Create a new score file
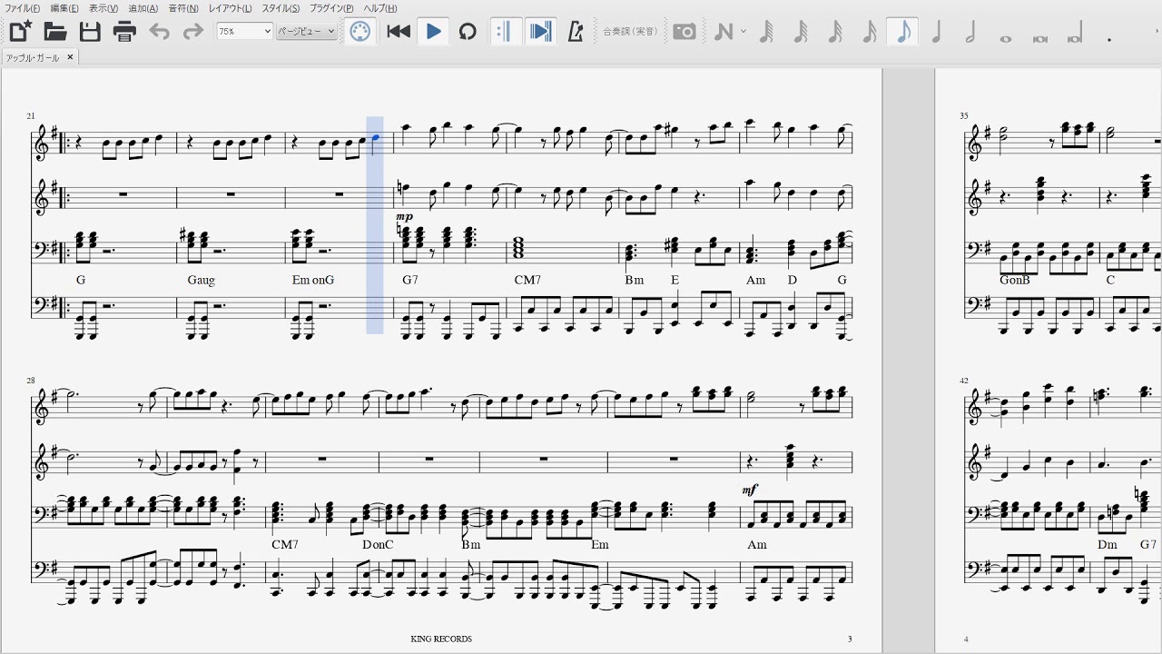 pos(20,32)
